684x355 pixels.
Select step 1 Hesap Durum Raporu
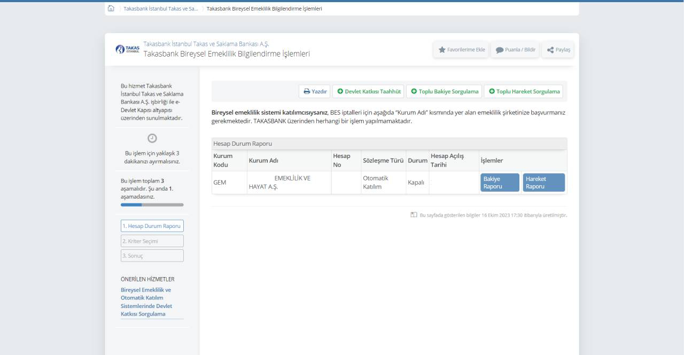pyautogui.click(x=152, y=226)
